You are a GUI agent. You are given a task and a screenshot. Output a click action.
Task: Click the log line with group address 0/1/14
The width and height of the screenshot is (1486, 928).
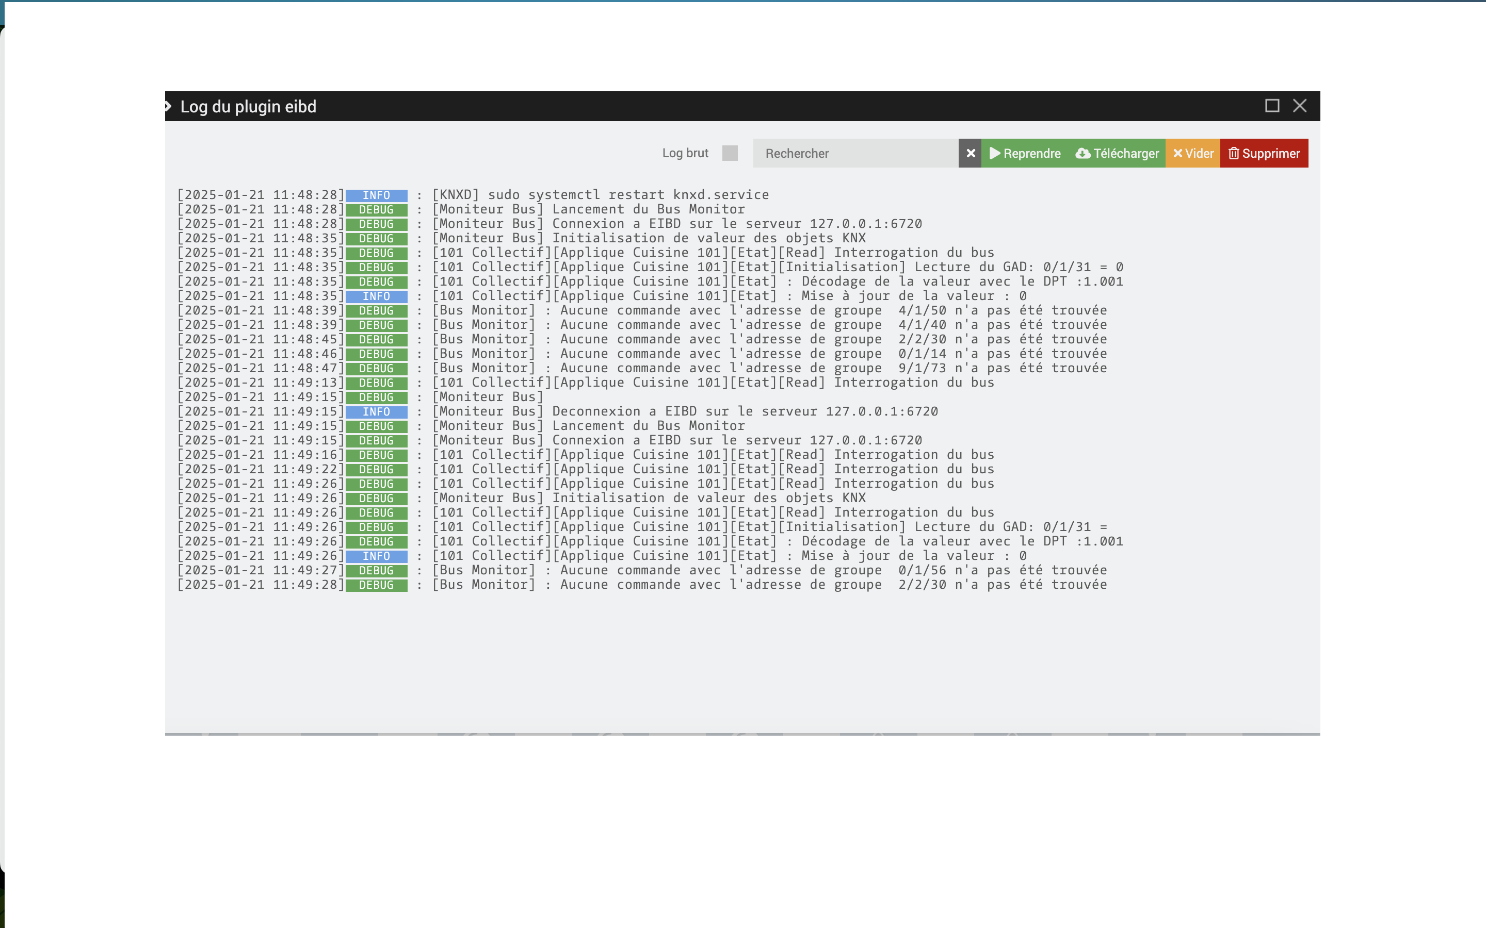click(769, 354)
